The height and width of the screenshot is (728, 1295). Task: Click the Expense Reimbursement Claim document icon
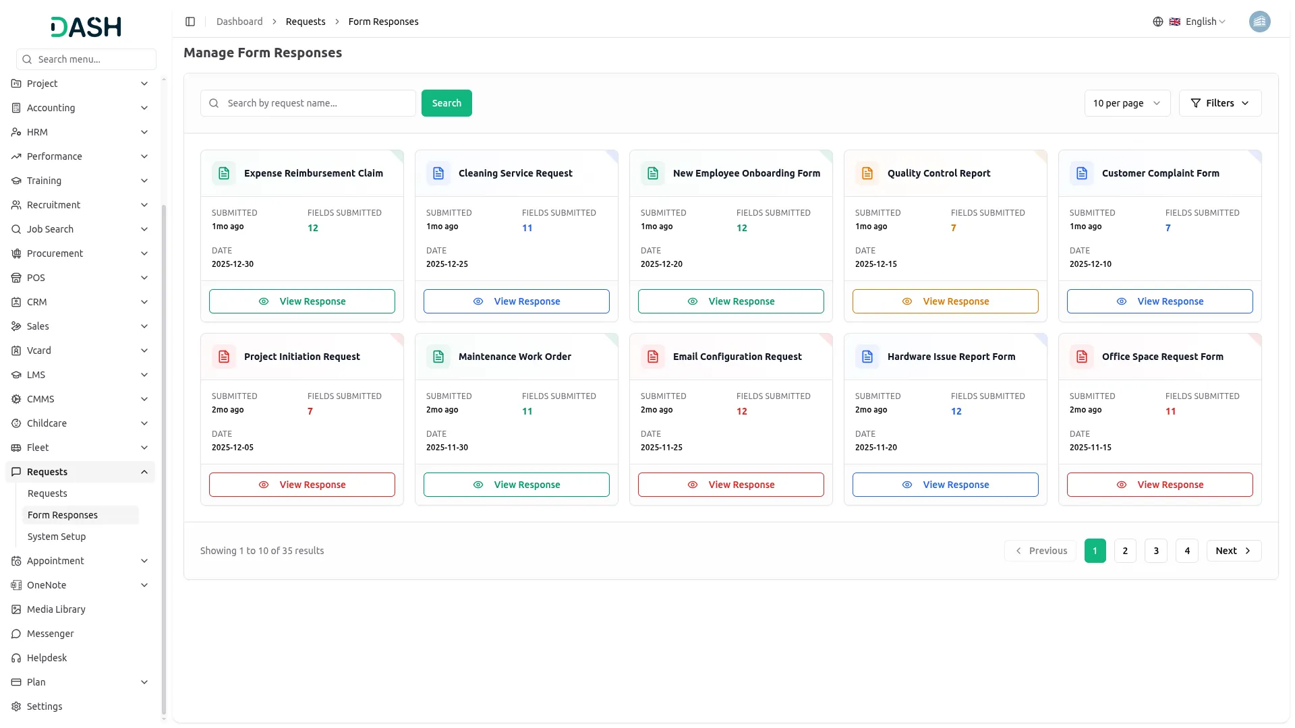(224, 173)
